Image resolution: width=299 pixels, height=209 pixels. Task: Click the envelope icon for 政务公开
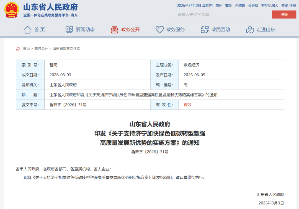click(x=114, y=30)
